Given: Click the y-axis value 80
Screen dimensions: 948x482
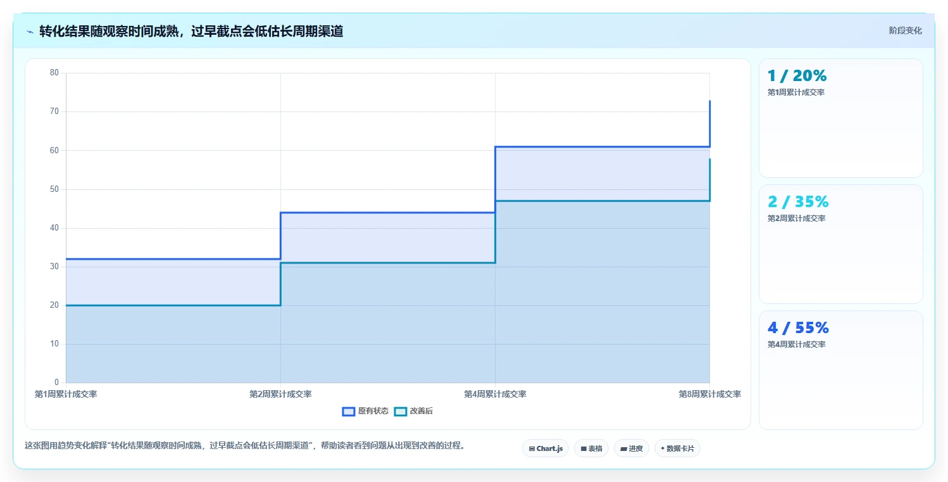Looking at the screenshot, I should tap(54, 73).
